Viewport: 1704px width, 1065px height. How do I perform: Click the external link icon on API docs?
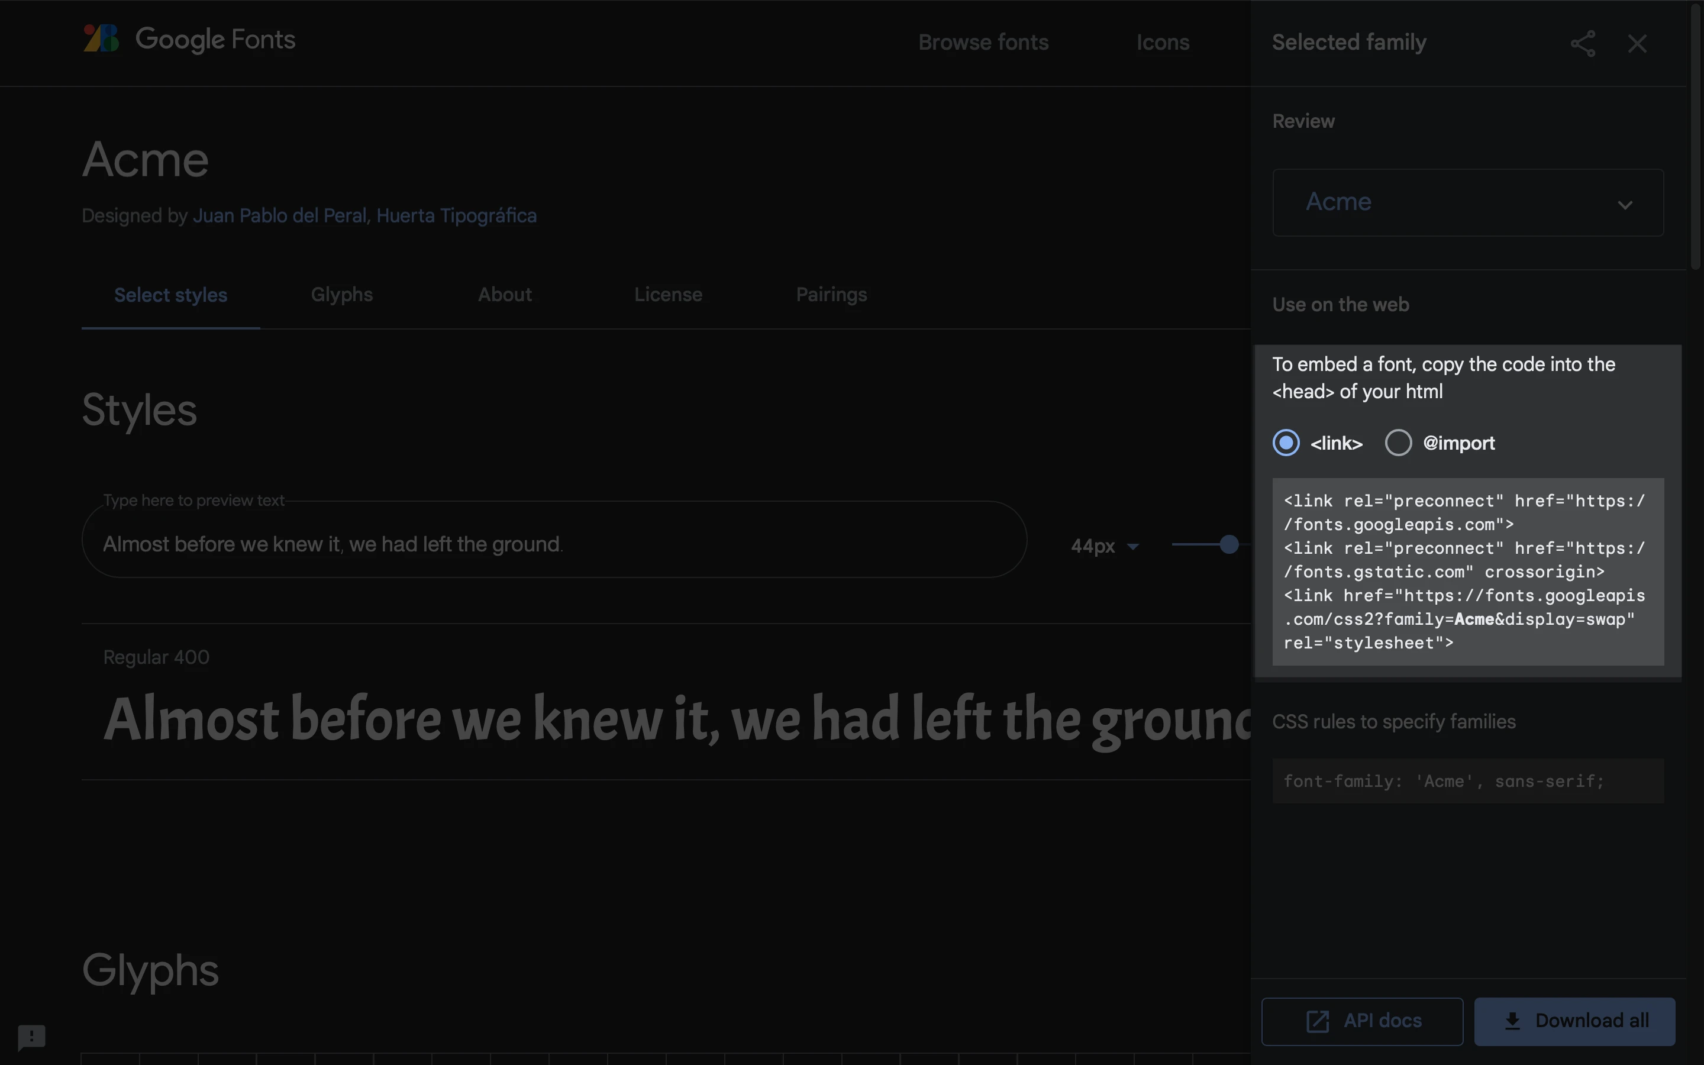(1318, 1021)
